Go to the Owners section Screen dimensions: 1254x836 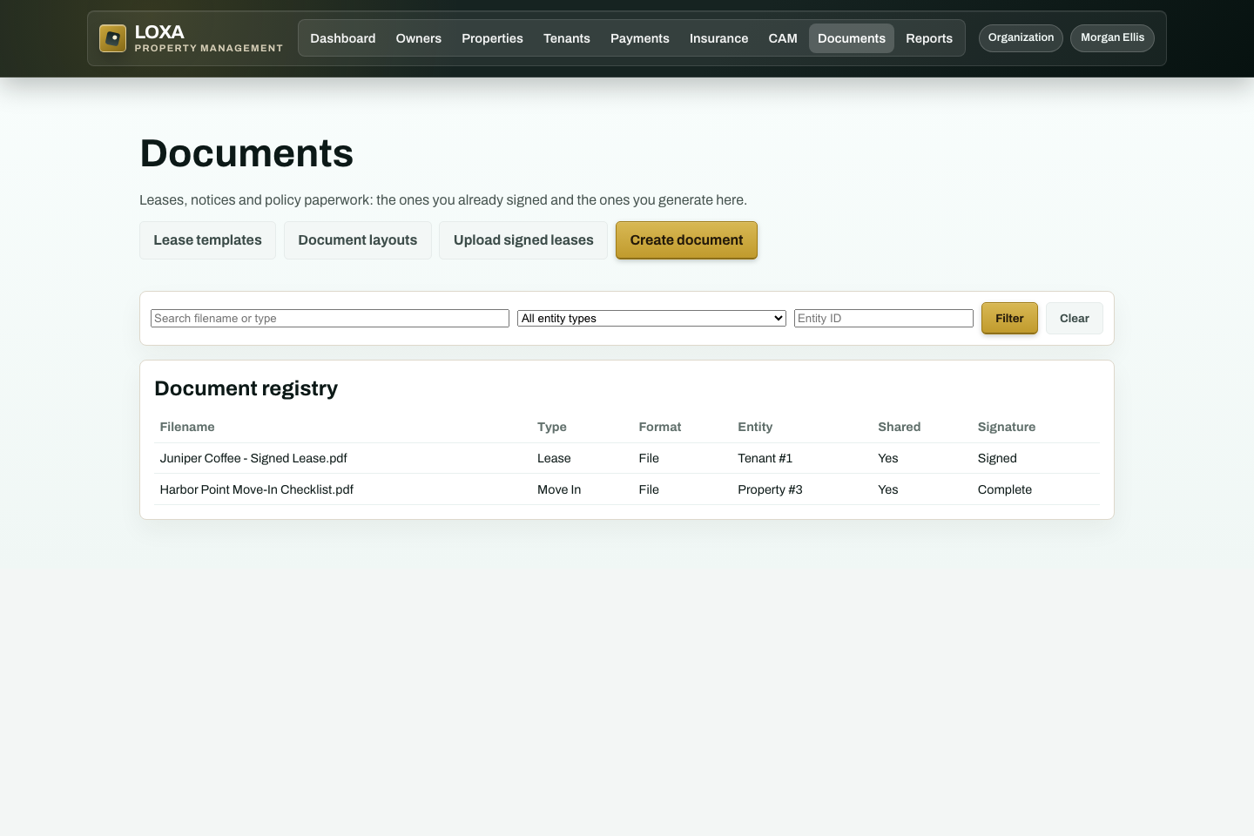point(419,38)
